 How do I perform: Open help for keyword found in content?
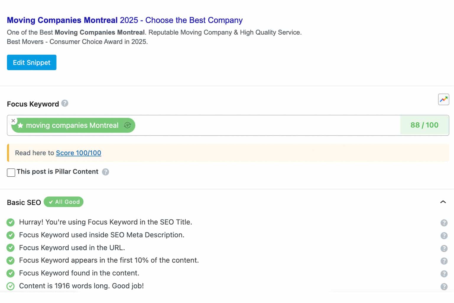[444, 274]
